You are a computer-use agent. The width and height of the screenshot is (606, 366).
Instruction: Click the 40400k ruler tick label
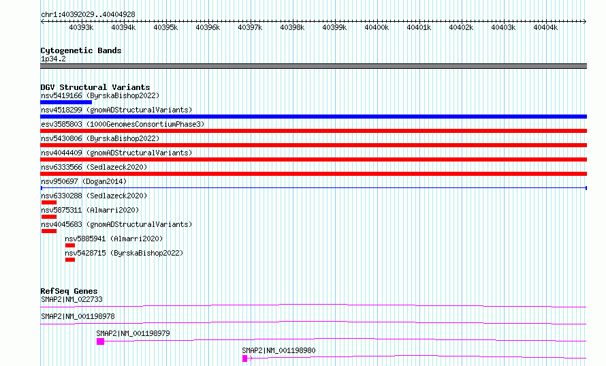pyautogui.click(x=377, y=27)
